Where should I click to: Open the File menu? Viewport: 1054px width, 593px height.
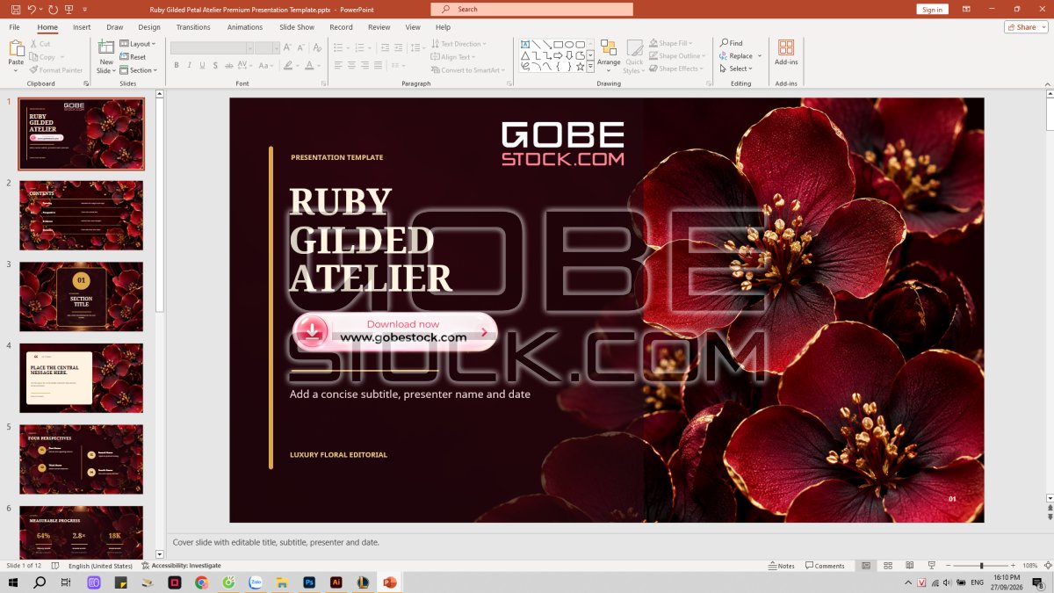[15, 27]
